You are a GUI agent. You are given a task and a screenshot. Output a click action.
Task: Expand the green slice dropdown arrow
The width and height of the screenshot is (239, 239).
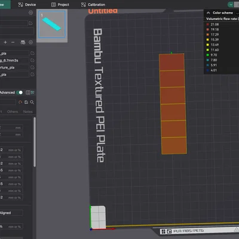231,5
